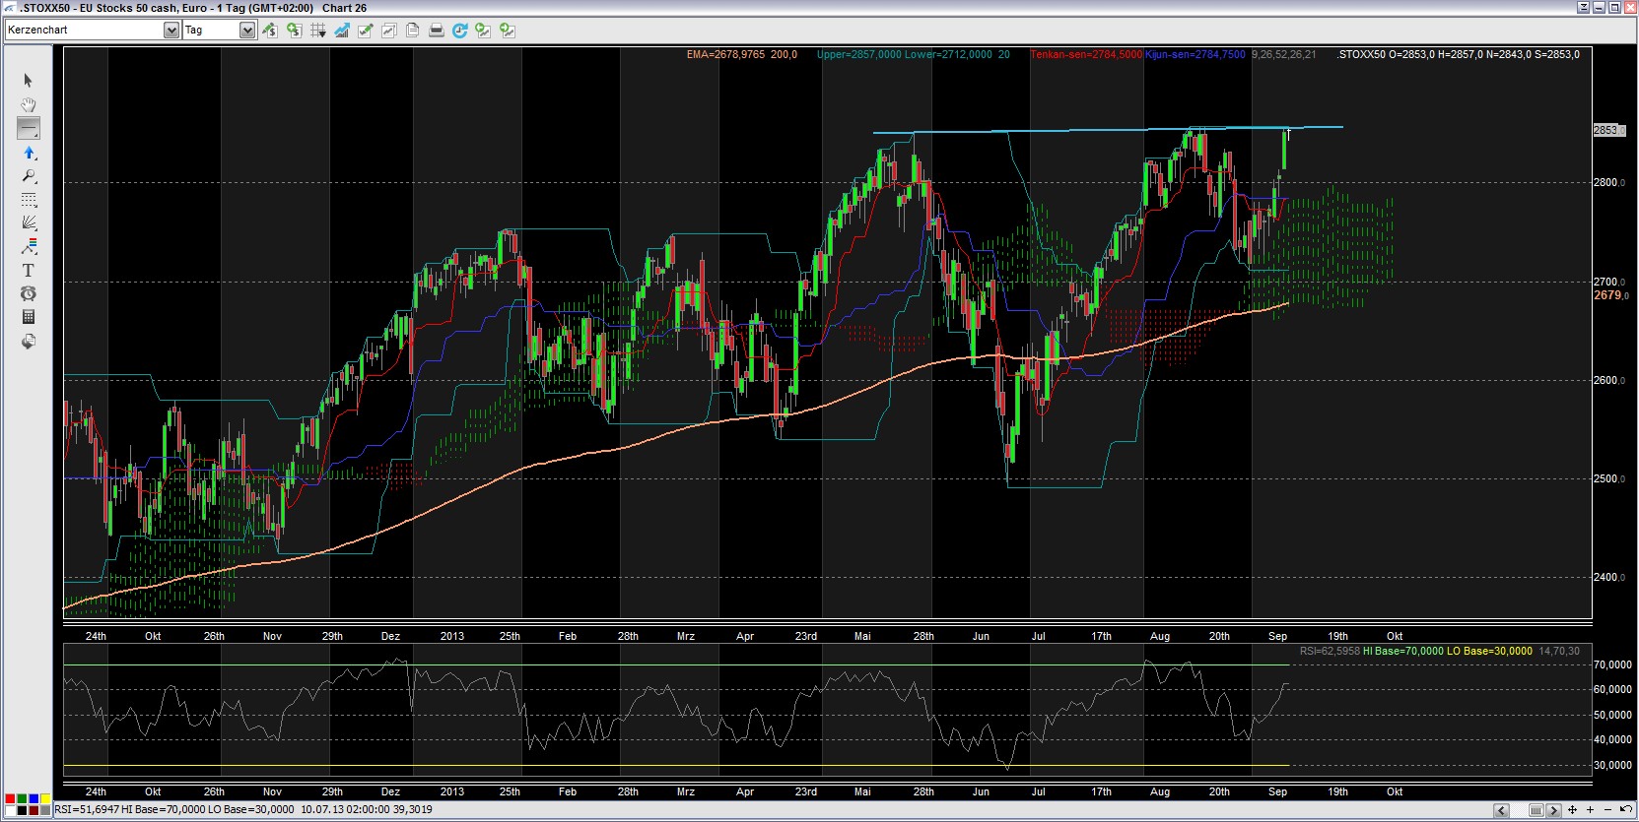Toggle the grid display option
The height and width of the screenshot is (822, 1639).
(317, 31)
